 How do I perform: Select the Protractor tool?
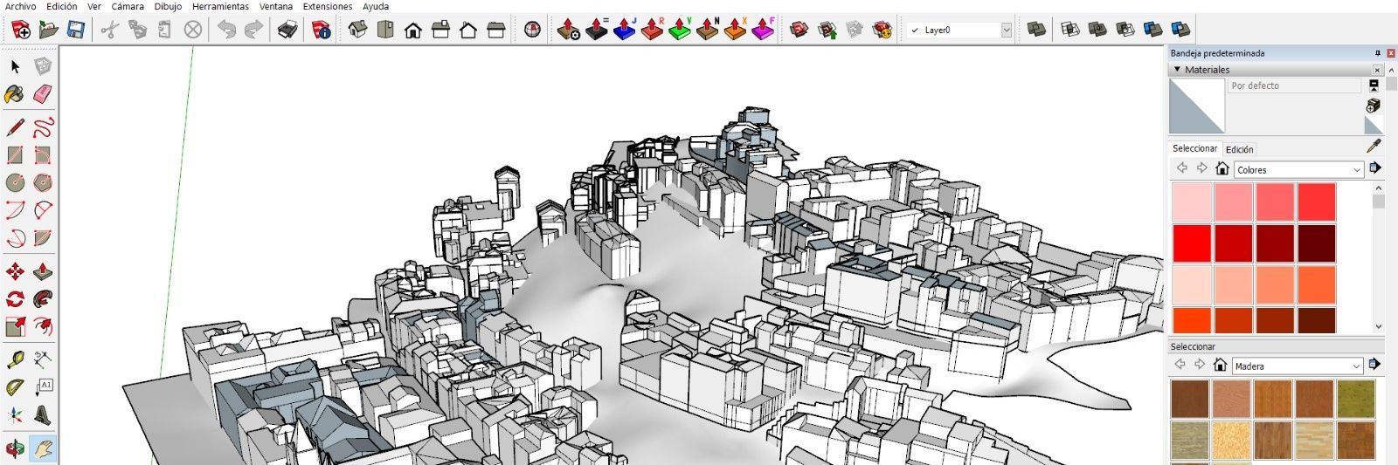pos(15,387)
